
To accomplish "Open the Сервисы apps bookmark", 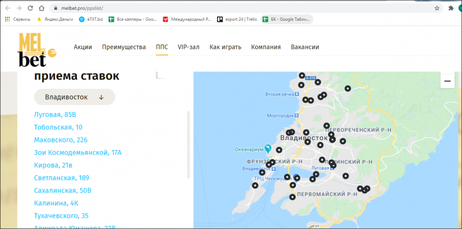I will [18, 20].
